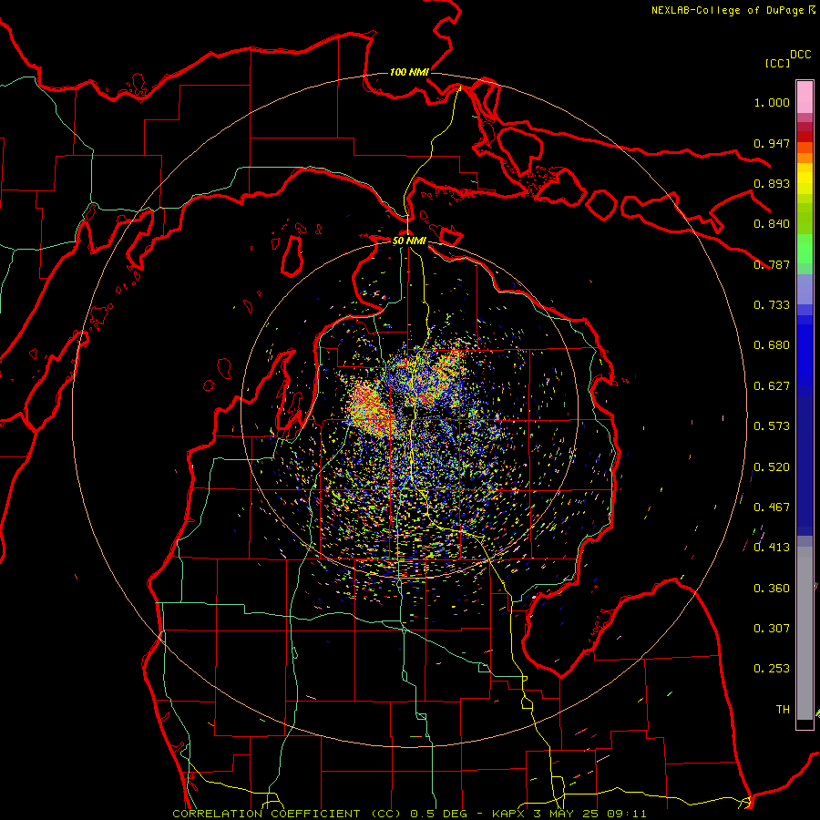The width and height of the screenshot is (820, 820).
Task: Select the 0.627 scale value
Action: pyautogui.click(x=772, y=386)
